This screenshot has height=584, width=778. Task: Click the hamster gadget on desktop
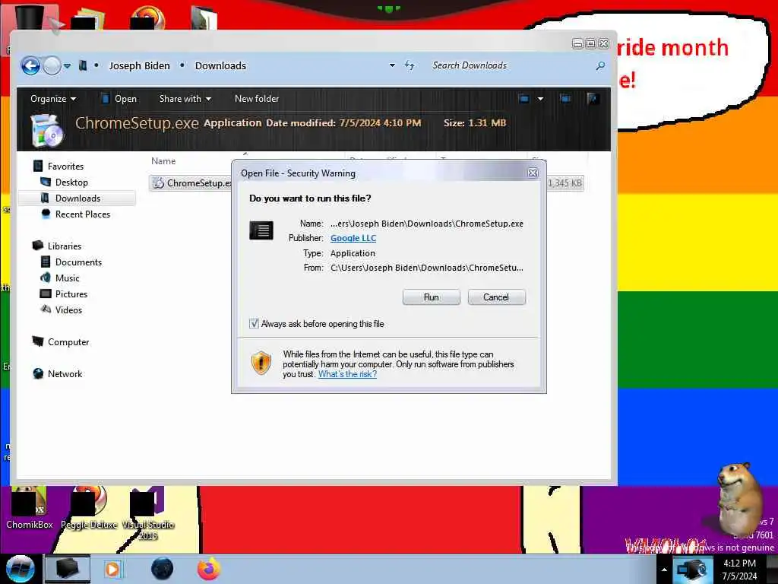[x=738, y=499]
